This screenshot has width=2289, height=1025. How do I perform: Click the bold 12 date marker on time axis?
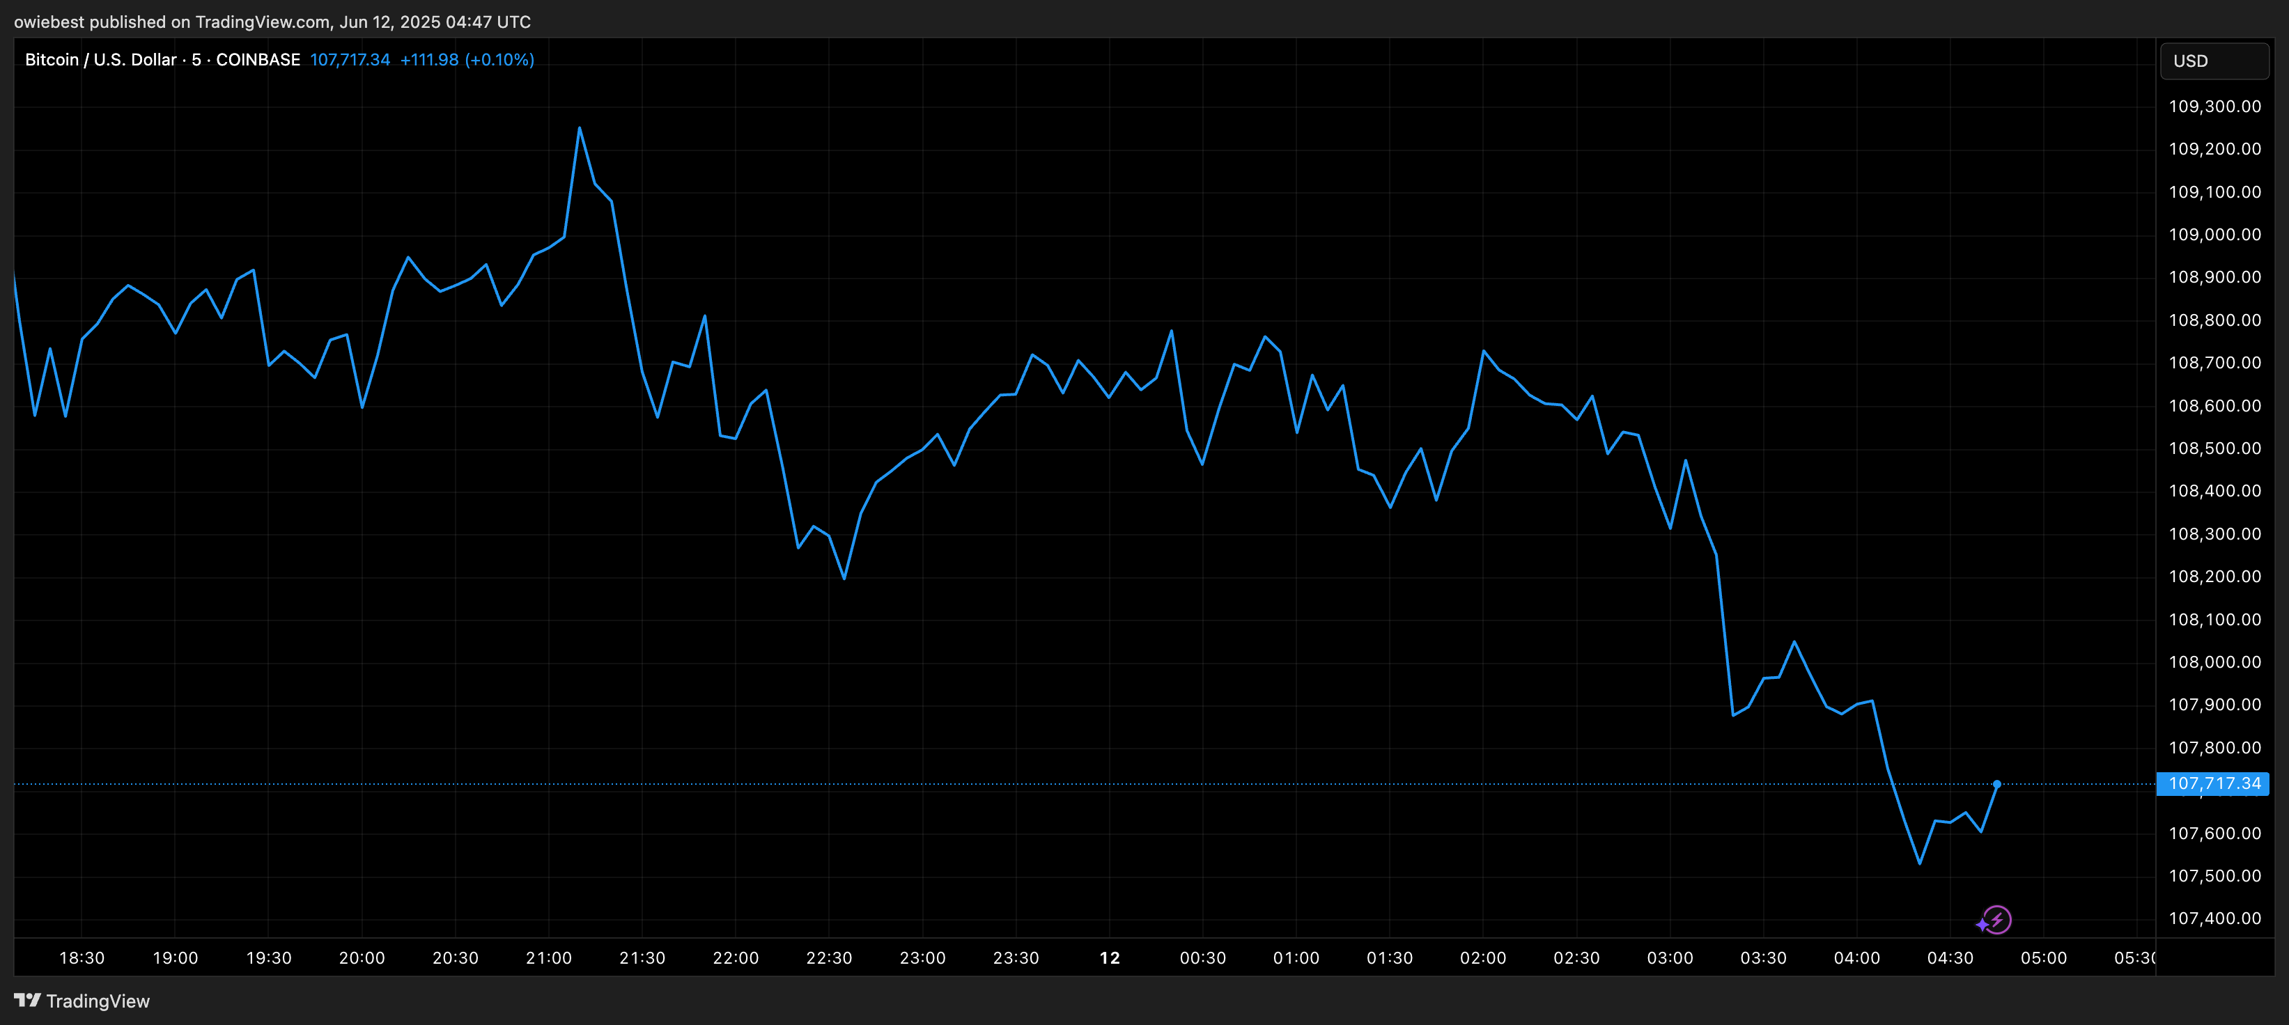(1110, 957)
